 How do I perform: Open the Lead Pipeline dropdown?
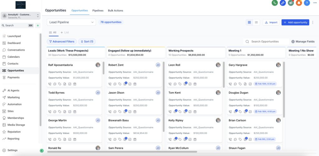[71, 22]
